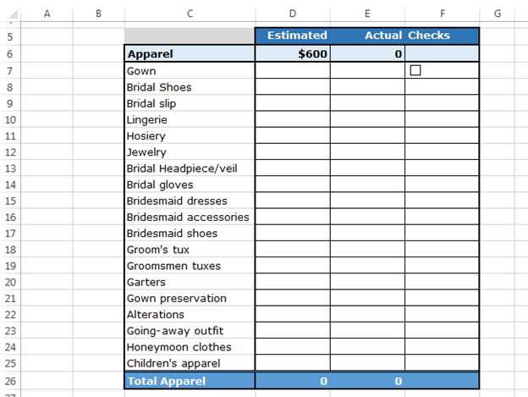This screenshot has height=397, width=528.
Task: Select the Groomsmen tuxes cell
Action: pos(190,265)
